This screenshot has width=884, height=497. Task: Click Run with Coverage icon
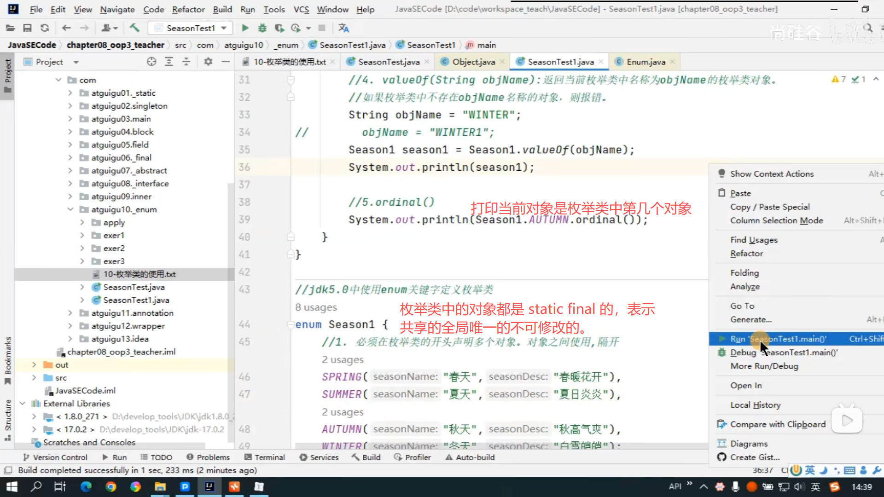click(x=279, y=28)
